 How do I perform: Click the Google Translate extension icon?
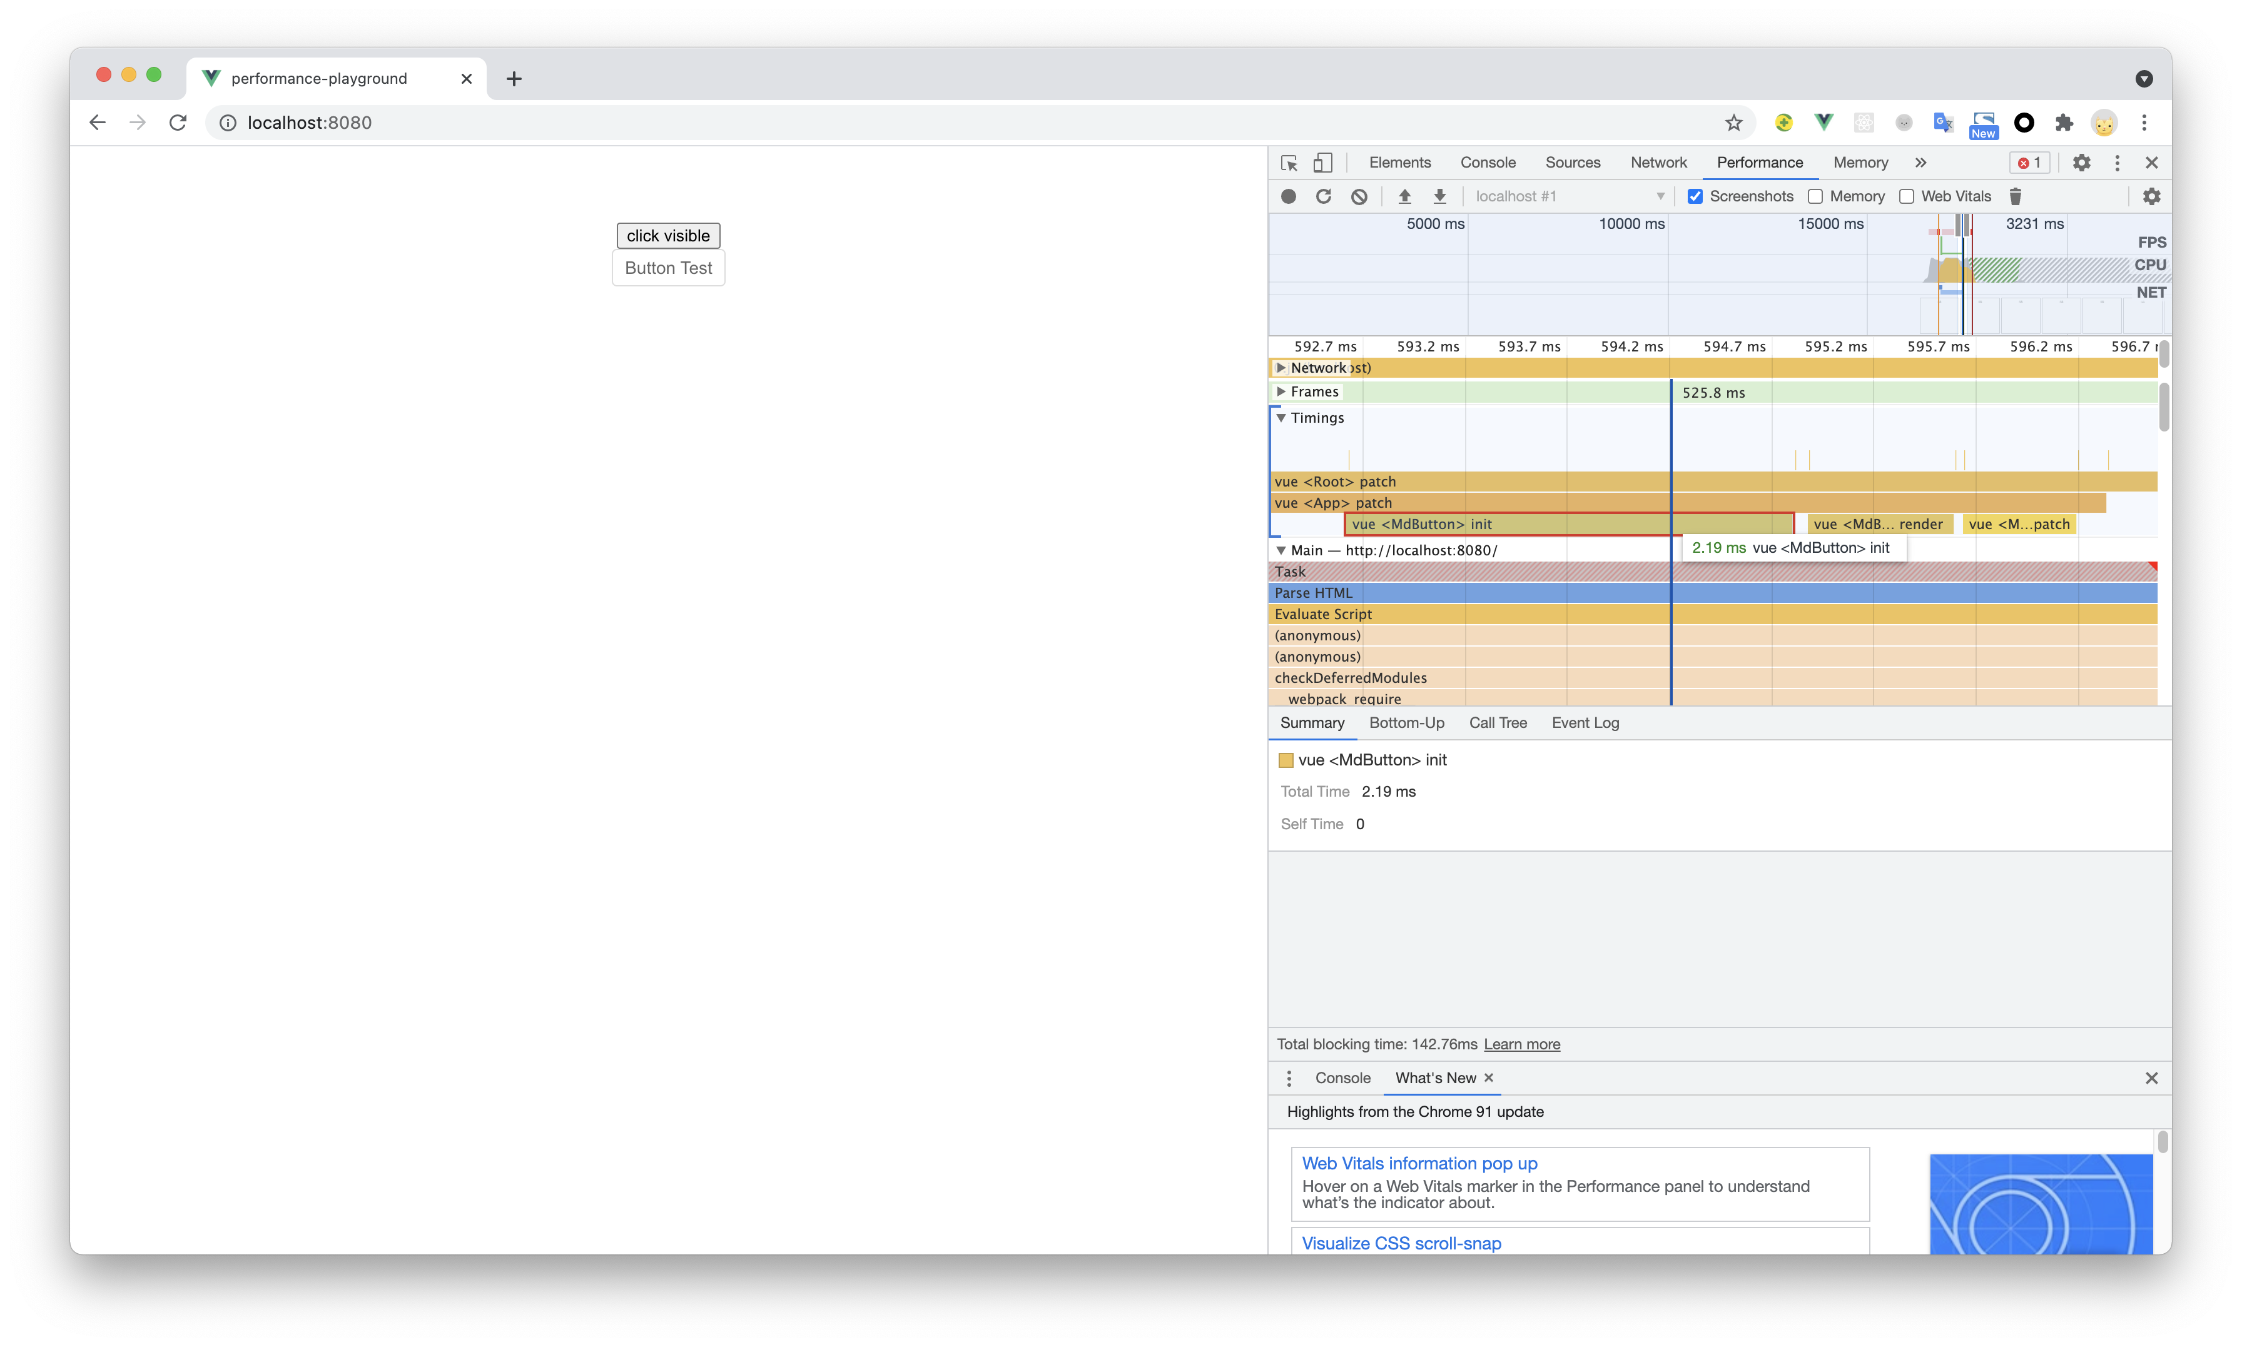(x=1944, y=123)
